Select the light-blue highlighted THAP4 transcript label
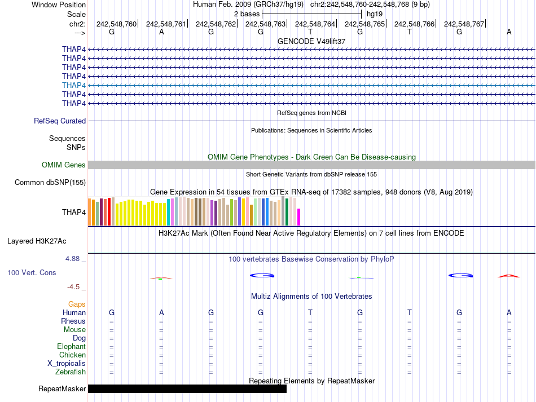Image resolution: width=536 pixels, height=402 pixels. tap(74, 85)
